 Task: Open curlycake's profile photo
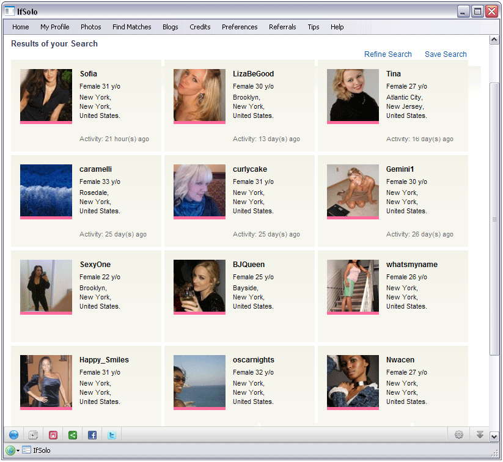(x=199, y=191)
